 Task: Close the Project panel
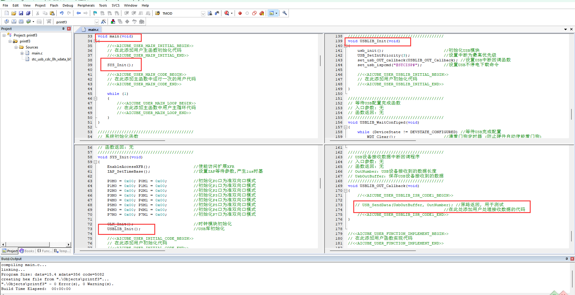point(69,29)
